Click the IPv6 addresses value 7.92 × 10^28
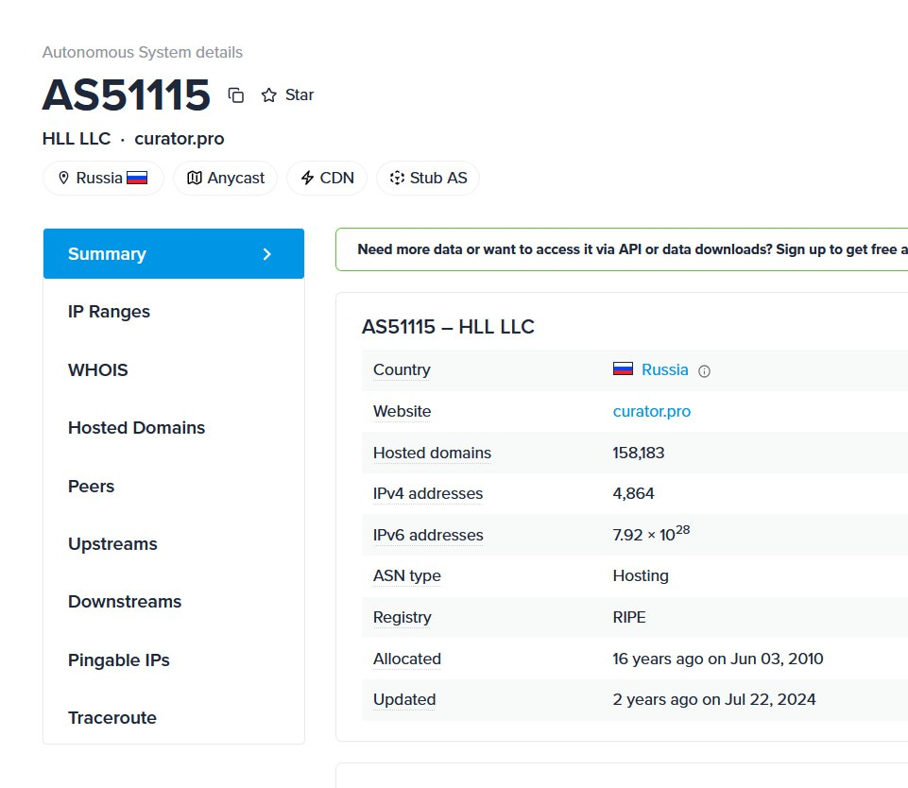Screen dimensions: 908x788 [x=651, y=533]
